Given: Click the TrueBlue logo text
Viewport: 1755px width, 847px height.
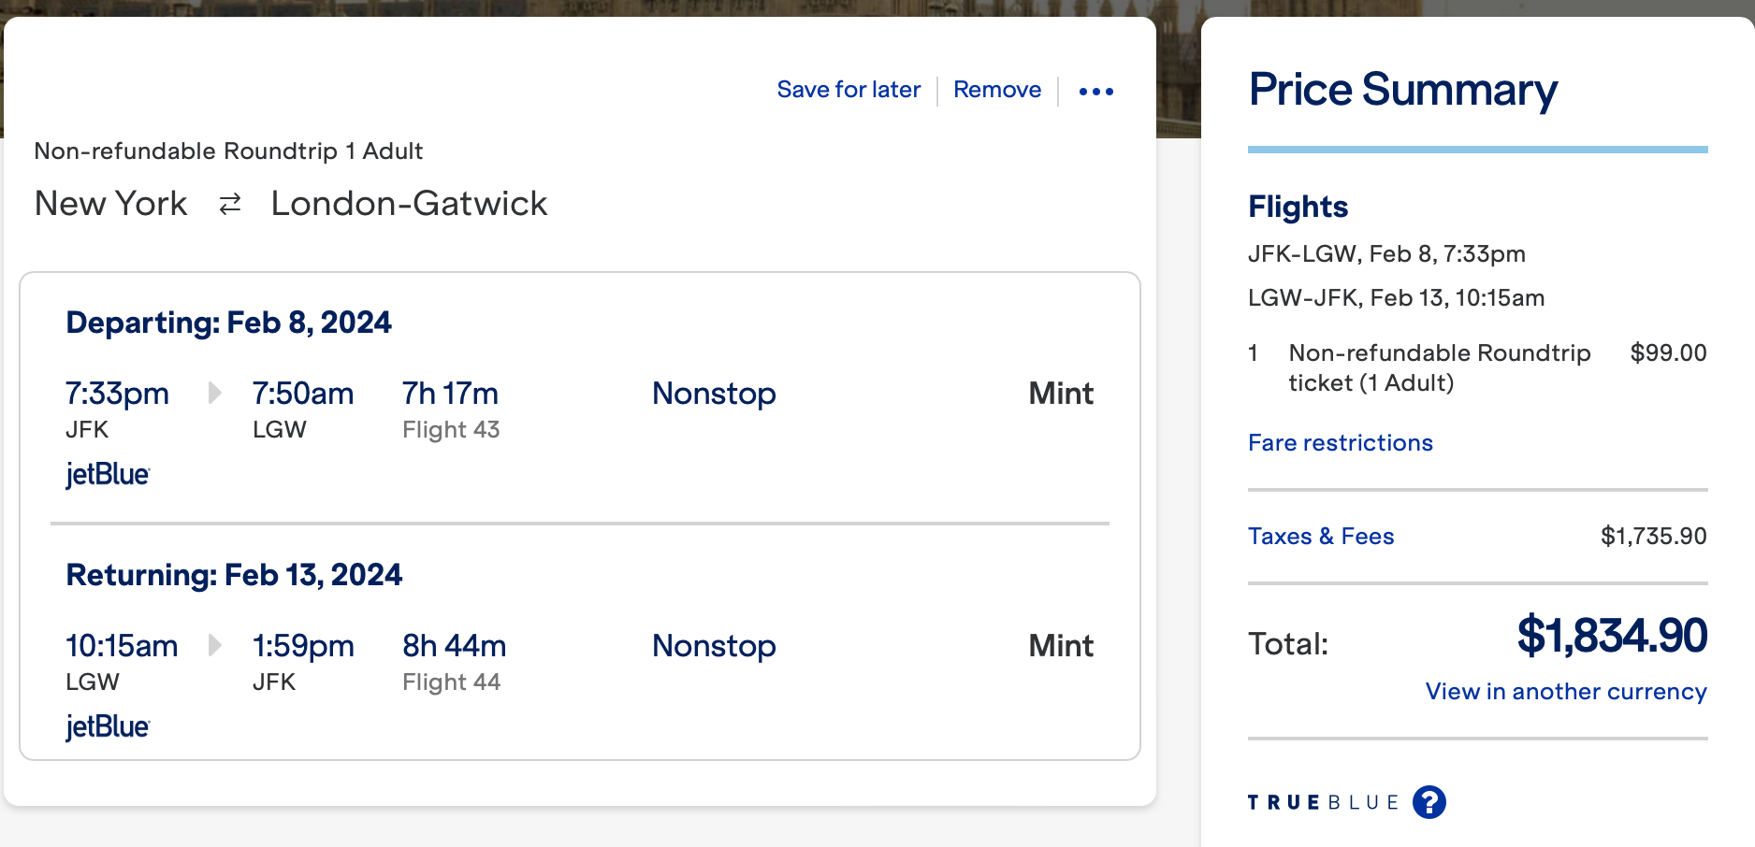Looking at the screenshot, I should [1323, 802].
